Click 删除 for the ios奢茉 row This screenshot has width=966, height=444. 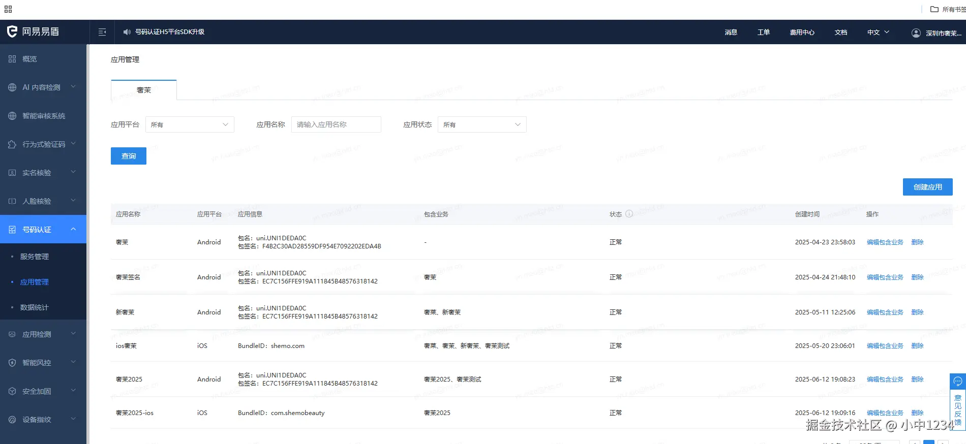(918, 346)
